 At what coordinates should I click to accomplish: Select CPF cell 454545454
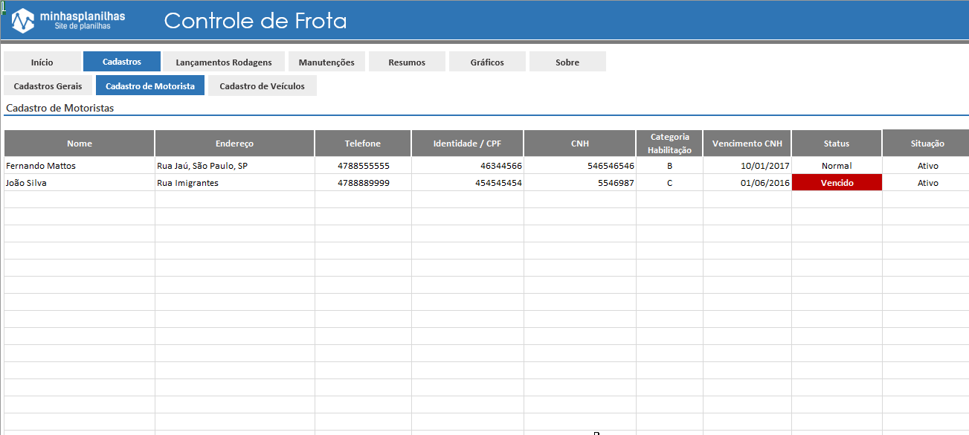(x=467, y=182)
